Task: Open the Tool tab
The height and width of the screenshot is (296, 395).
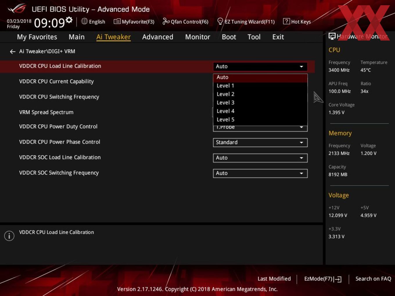Action: 254,37
